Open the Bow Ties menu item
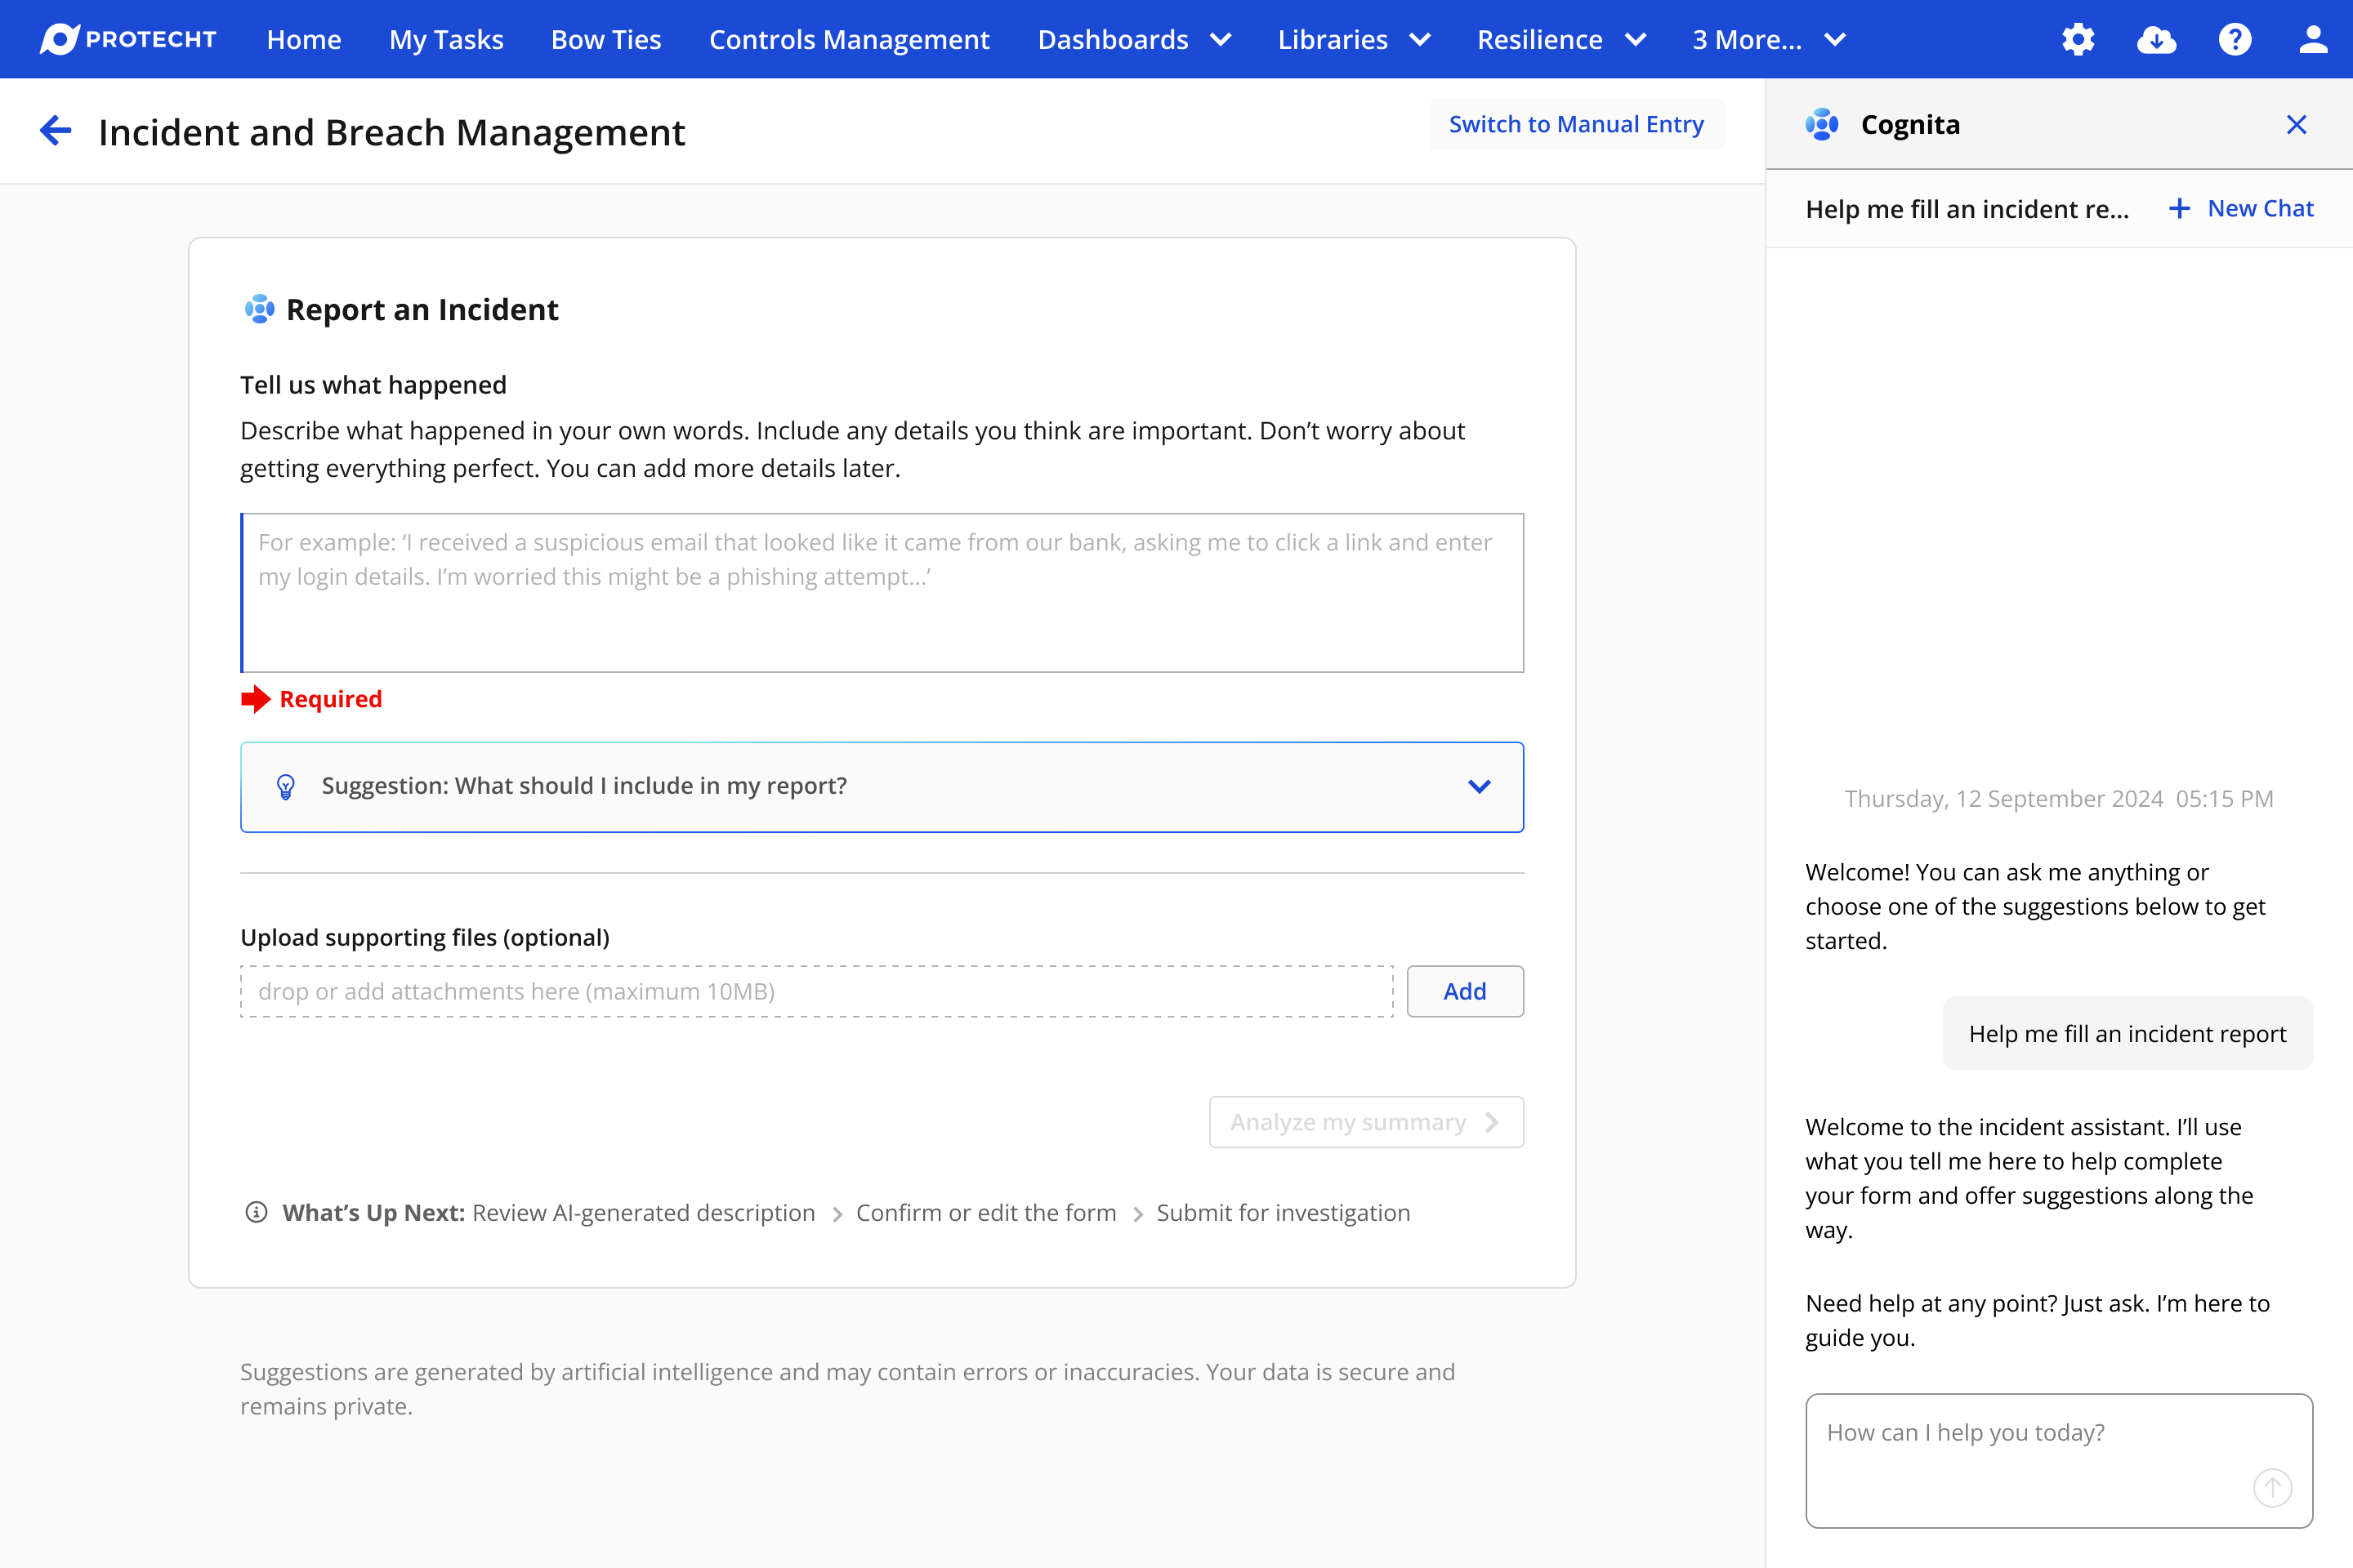Viewport: 2353px width, 1568px height. point(605,39)
